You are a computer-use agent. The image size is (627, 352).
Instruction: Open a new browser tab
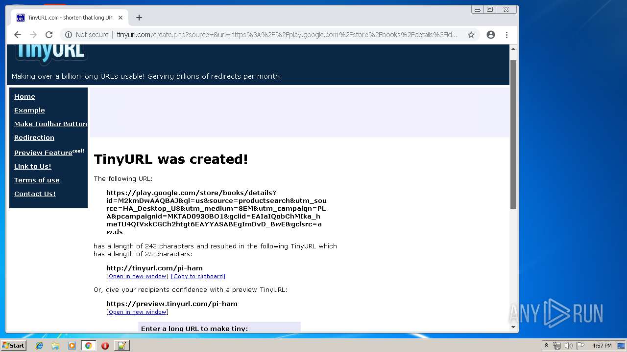[x=139, y=18]
